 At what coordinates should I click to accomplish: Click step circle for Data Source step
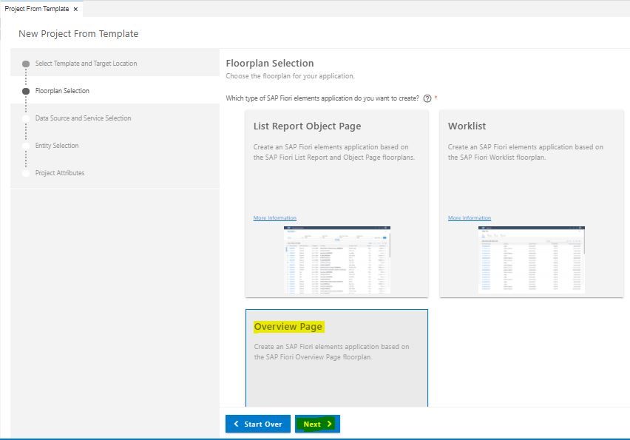[x=26, y=118]
